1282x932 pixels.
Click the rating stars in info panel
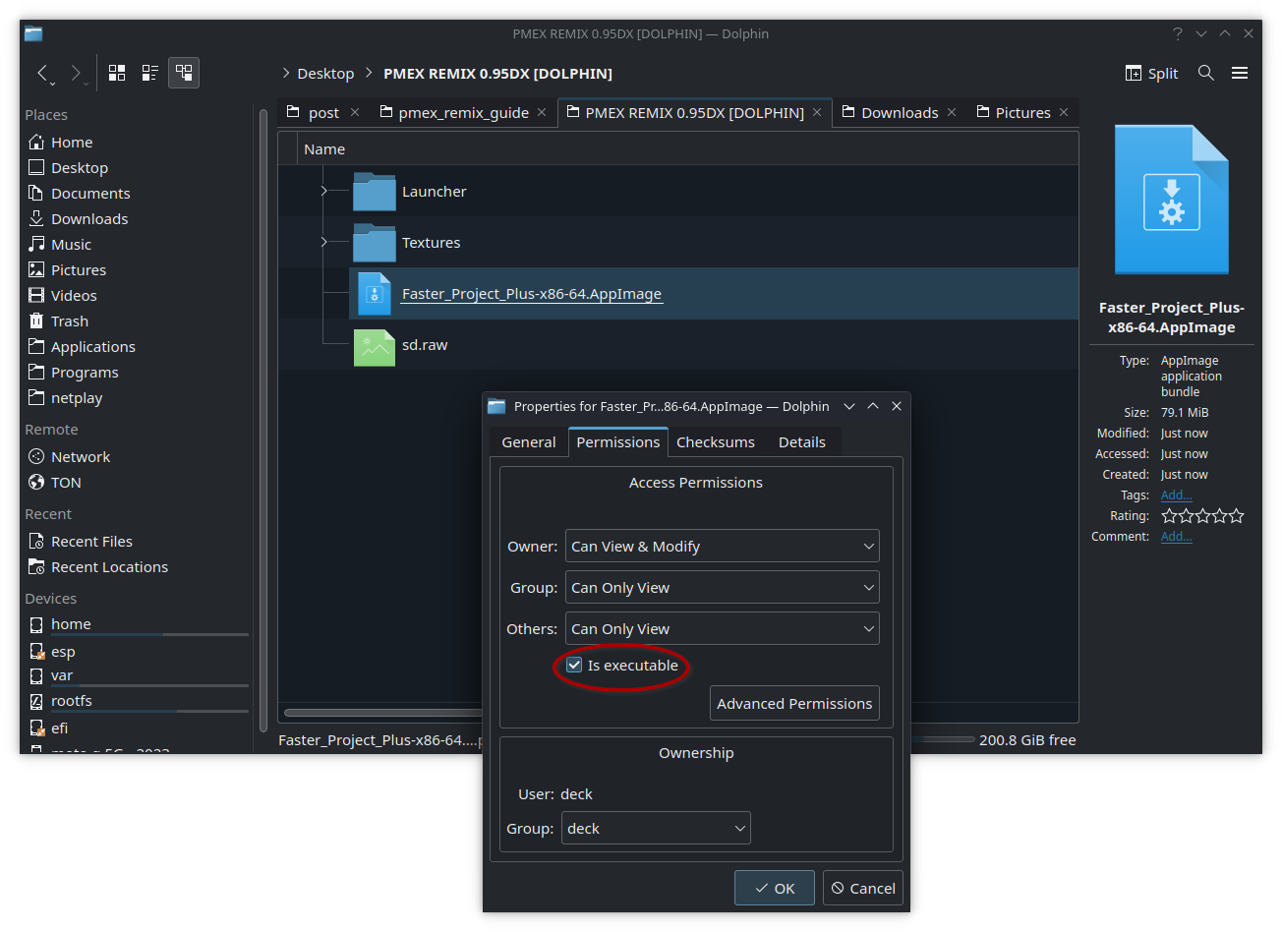click(1202, 515)
